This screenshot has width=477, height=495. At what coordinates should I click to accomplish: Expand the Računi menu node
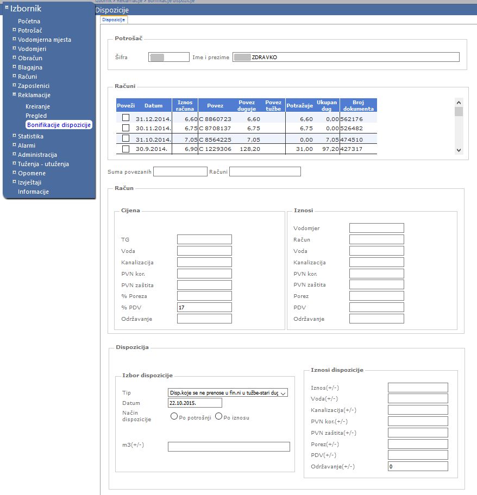(14, 76)
